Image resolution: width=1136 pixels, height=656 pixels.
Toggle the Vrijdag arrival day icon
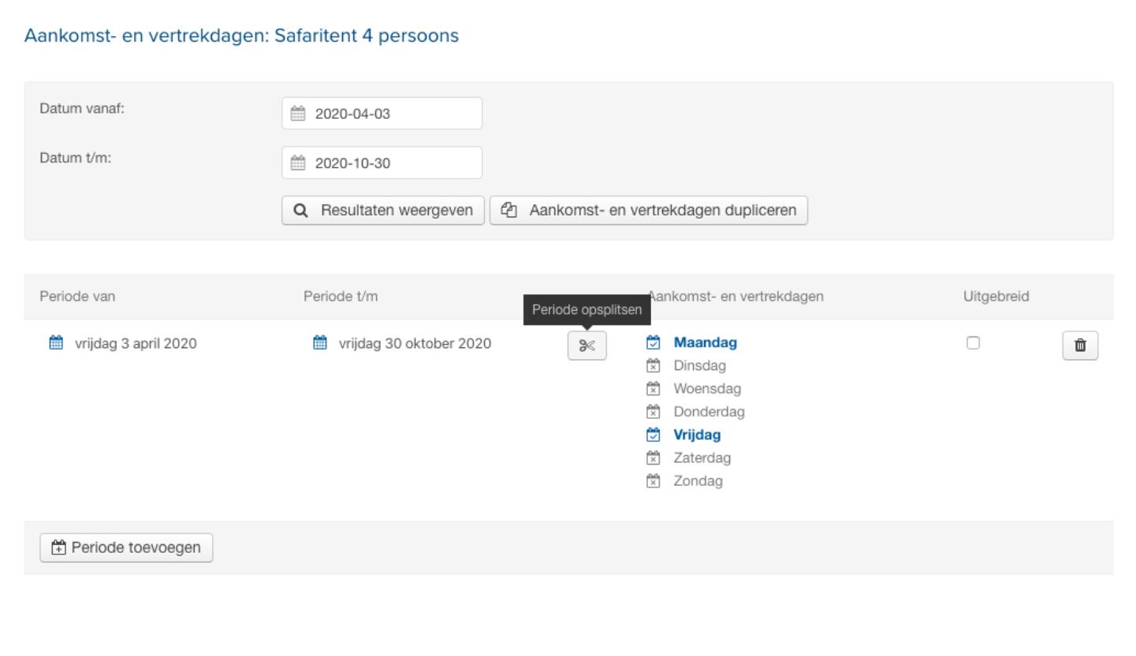pyautogui.click(x=653, y=435)
